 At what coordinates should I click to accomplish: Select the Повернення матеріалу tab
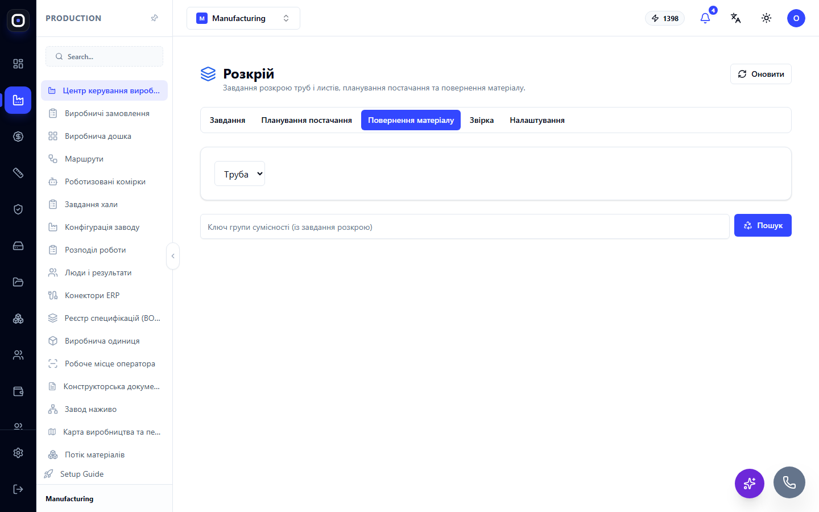coord(411,120)
